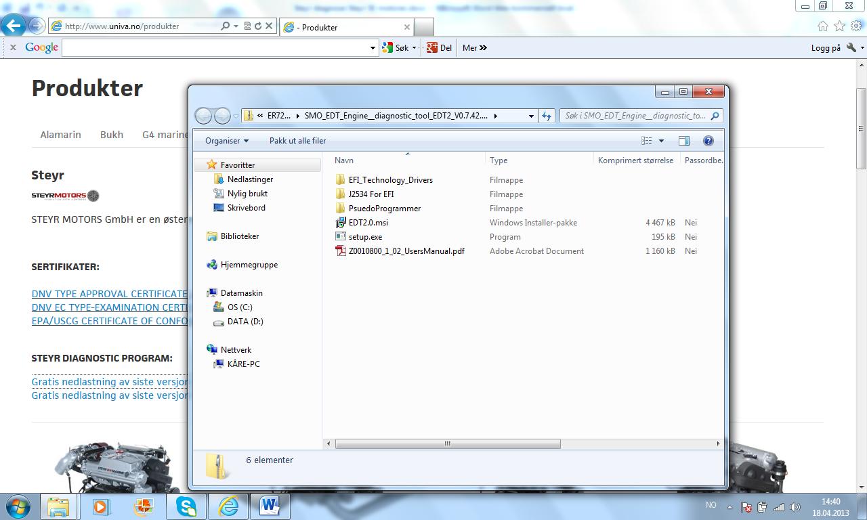Close the Google toolbar
This screenshot has height=520, width=867.
point(12,47)
